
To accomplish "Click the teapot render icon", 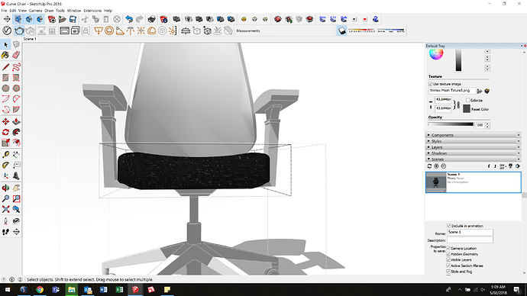I will 19,31.
